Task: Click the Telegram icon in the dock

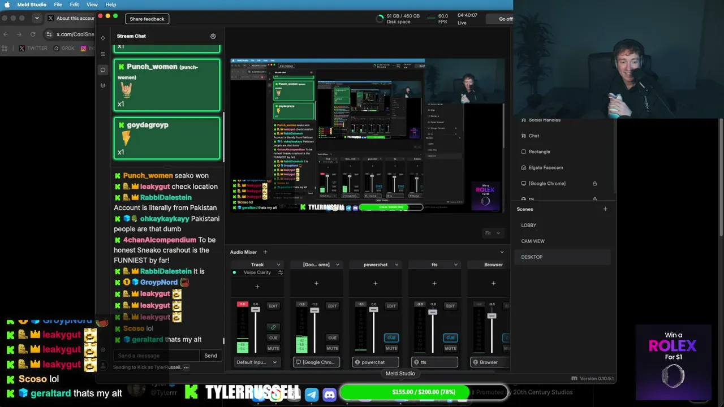Action: (x=312, y=395)
